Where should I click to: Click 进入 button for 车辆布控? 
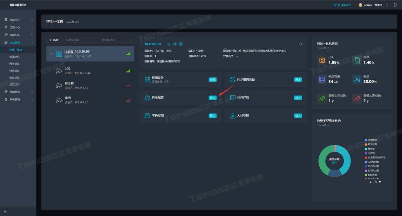(x=213, y=116)
